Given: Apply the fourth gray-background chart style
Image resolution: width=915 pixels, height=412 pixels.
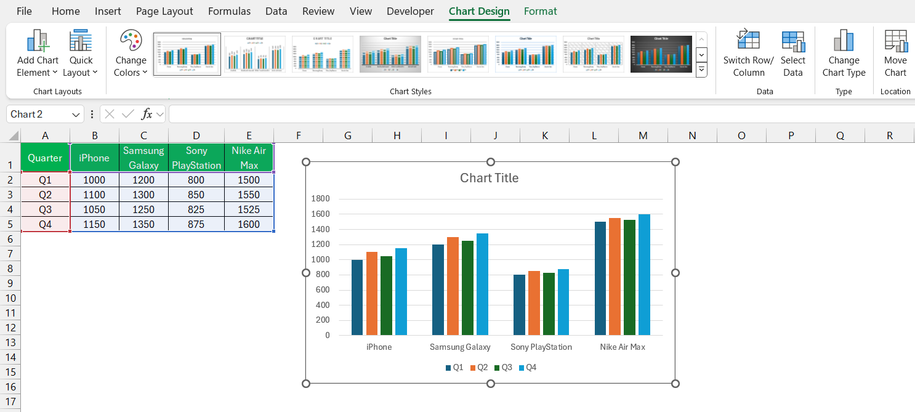Looking at the screenshot, I should (x=390, y=54).
